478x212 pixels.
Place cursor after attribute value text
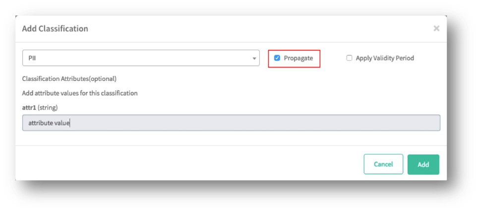(x=70, y=123)
